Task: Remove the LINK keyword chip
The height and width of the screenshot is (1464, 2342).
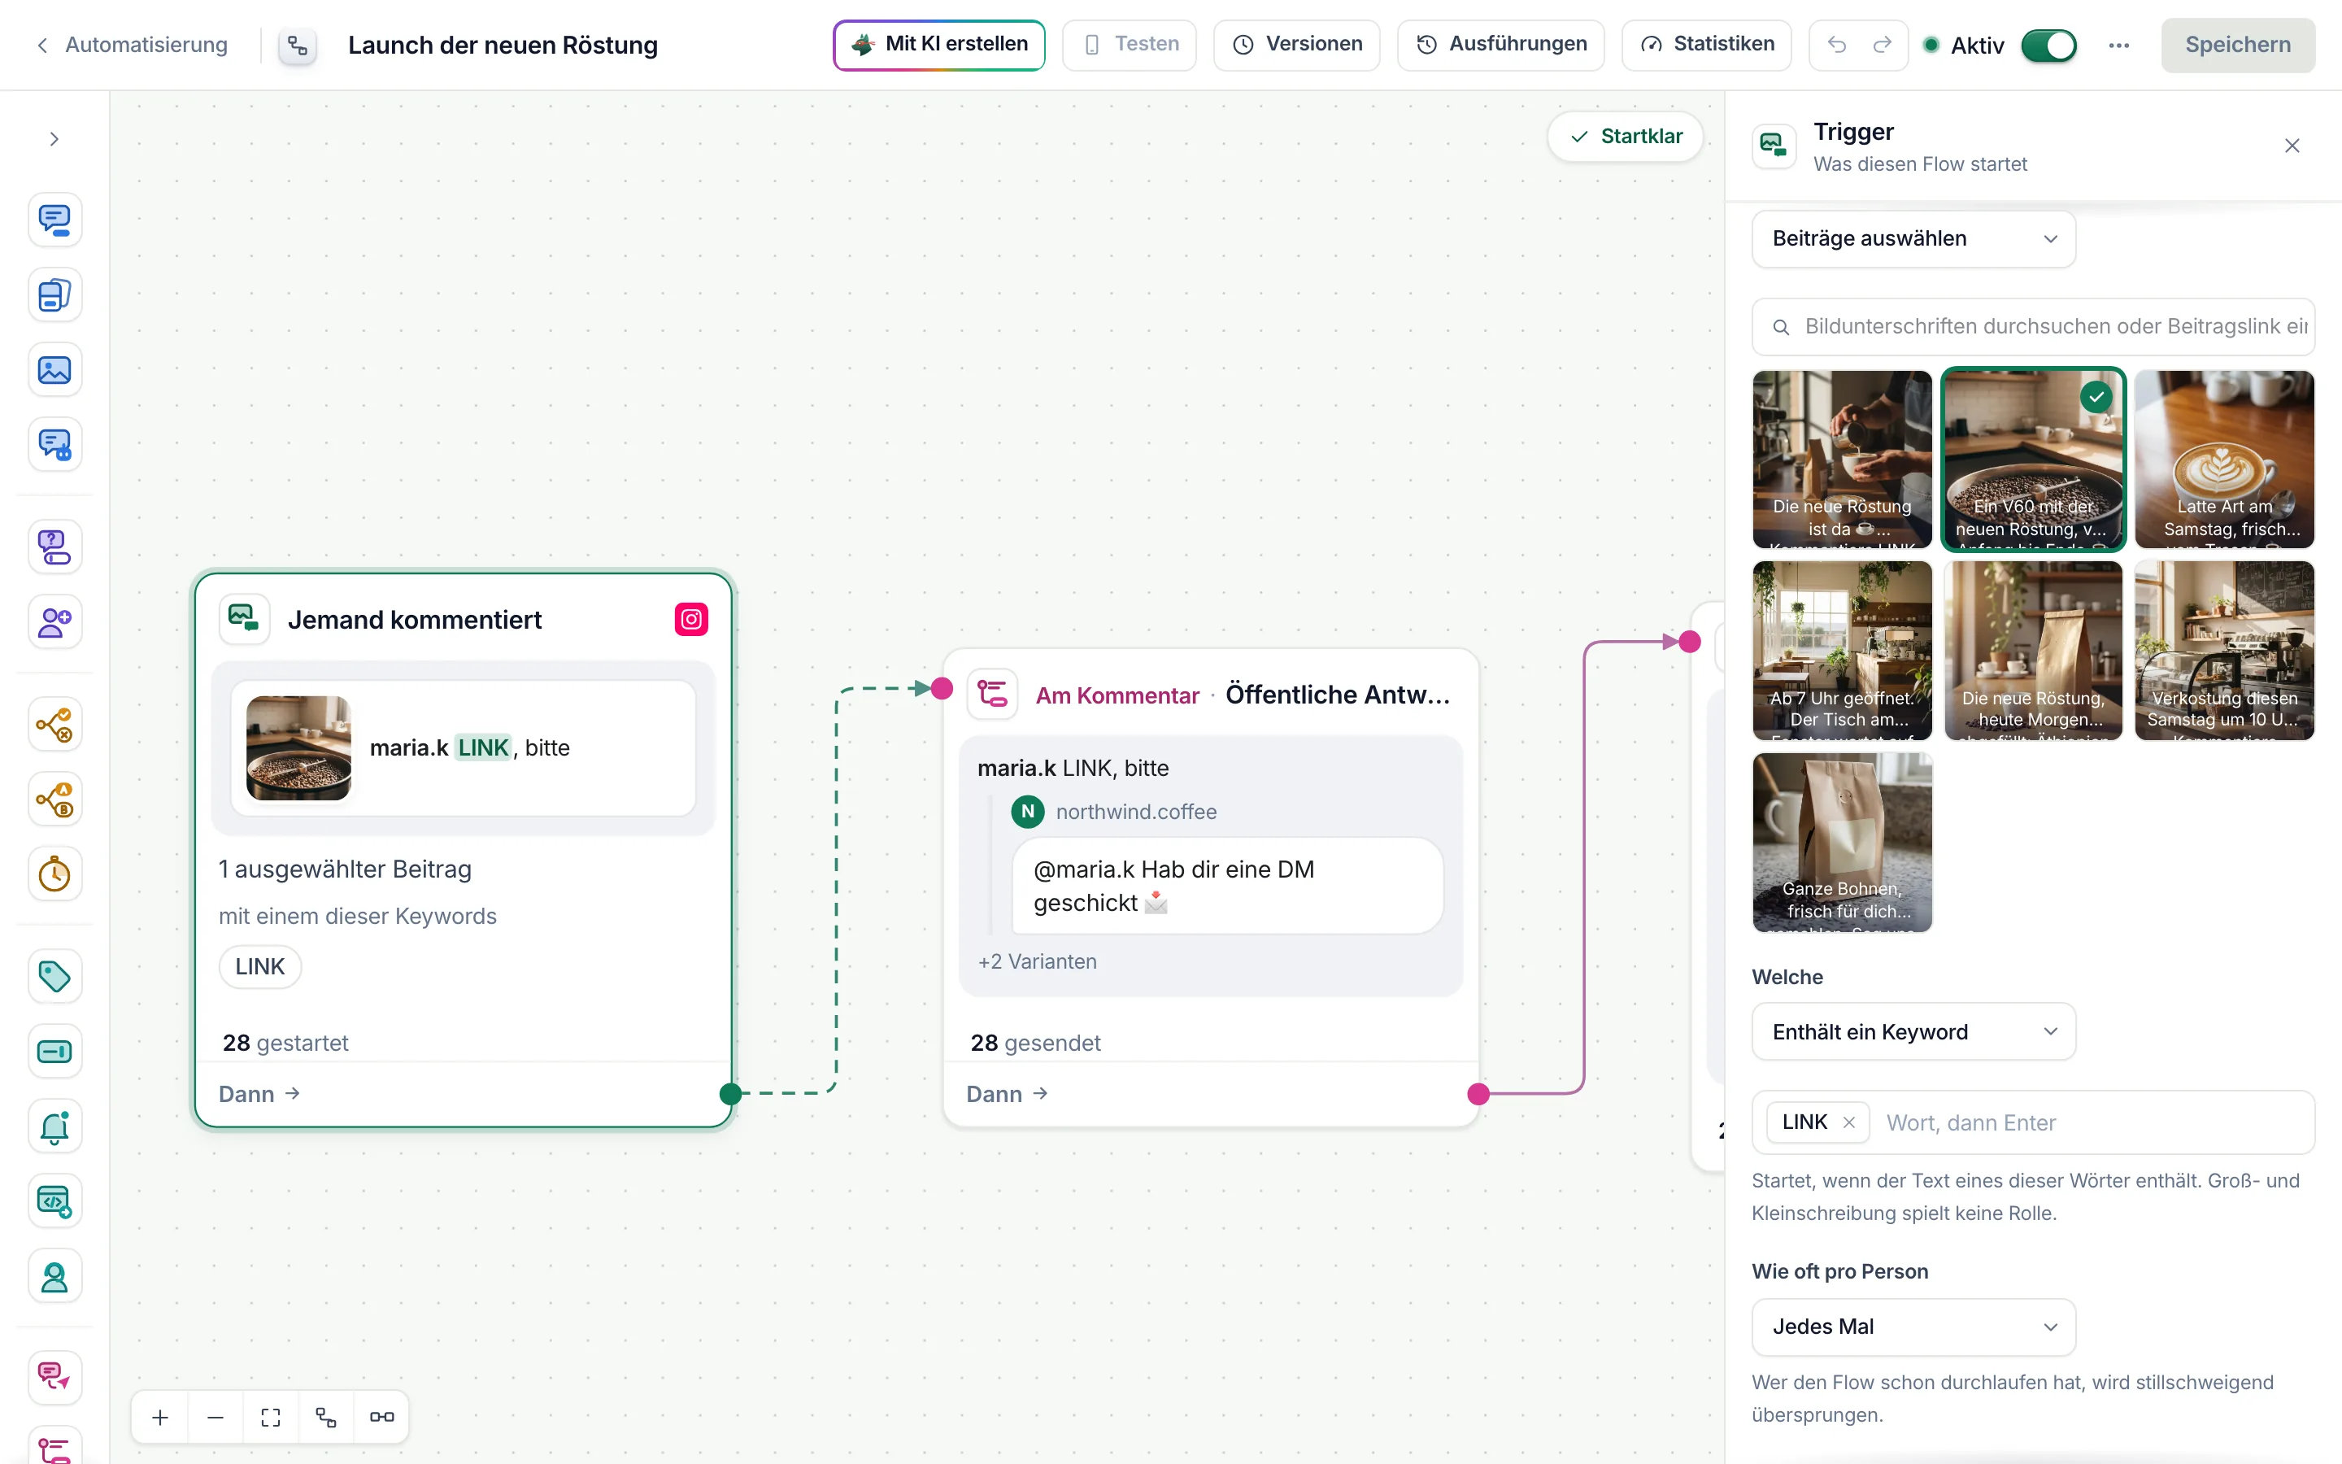Action: (1849, 1122)
